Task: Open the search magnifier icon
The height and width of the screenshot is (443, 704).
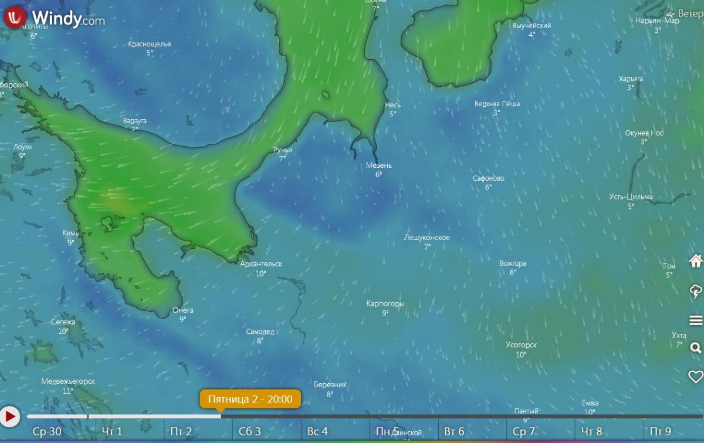Action: tap(696, 348)
